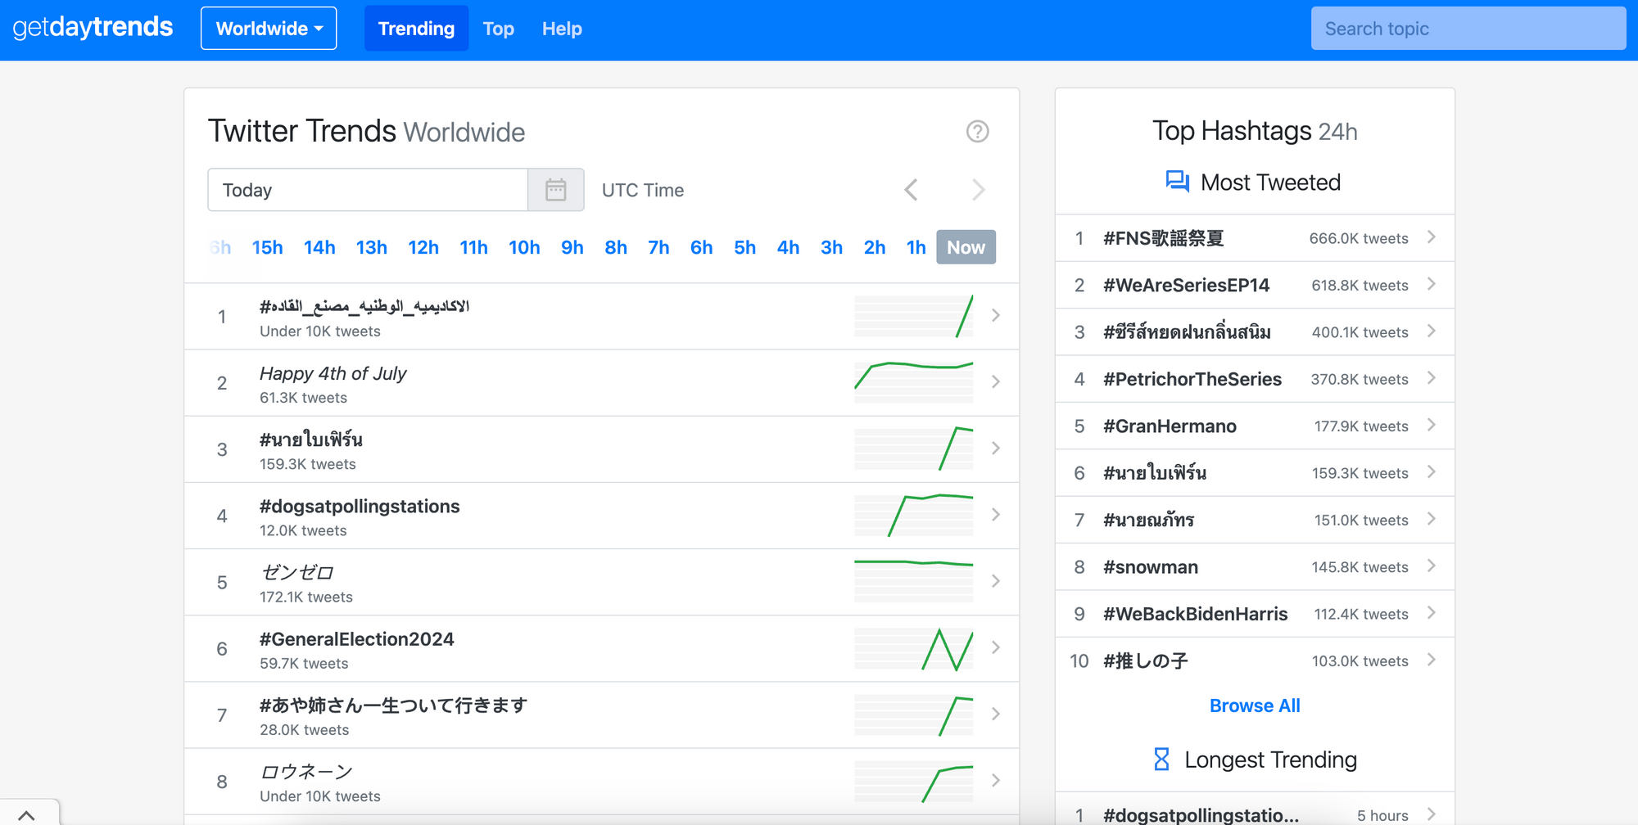Expand details for Happy 4th of July trend
The height and width of the screenshot is (825, 1638).
tap(996, 381)
